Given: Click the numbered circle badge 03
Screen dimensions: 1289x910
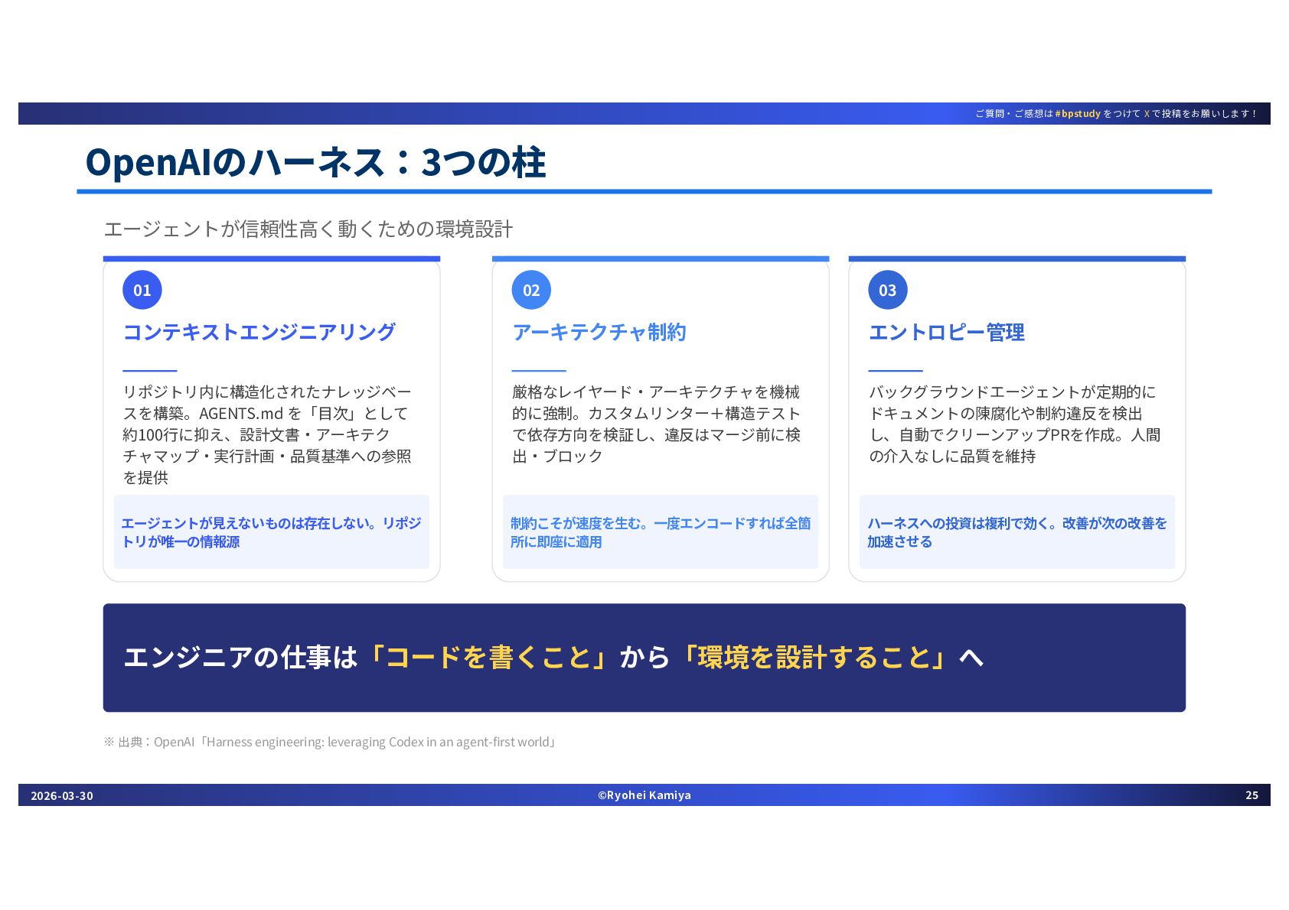Looking at the screenshot, I should tap(888, 290).
